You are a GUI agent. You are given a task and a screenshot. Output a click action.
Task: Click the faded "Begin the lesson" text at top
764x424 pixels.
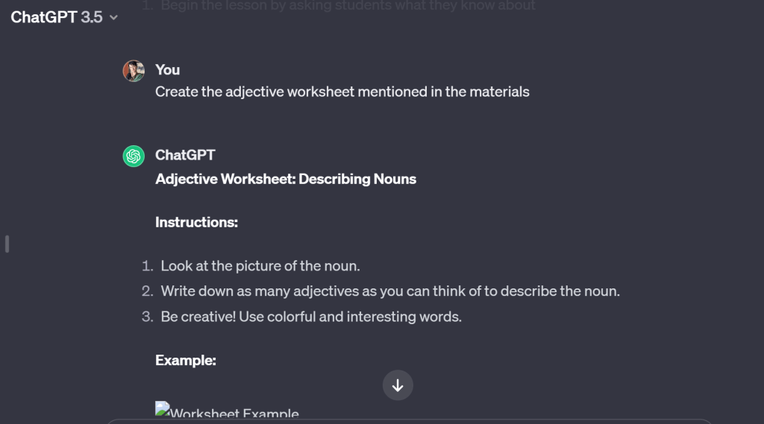(348, 6)
